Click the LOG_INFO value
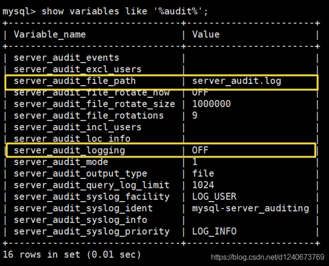The height and width of the screenshot is (266, 329). tap(214, 231)
